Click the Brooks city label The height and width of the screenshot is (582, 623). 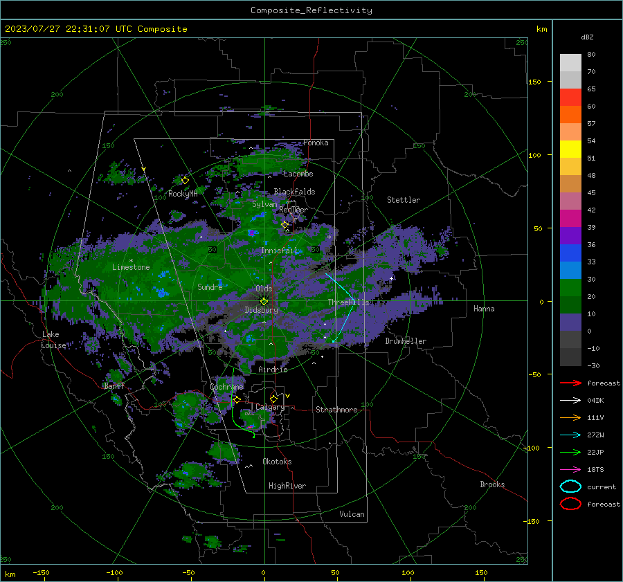(492, 484)
